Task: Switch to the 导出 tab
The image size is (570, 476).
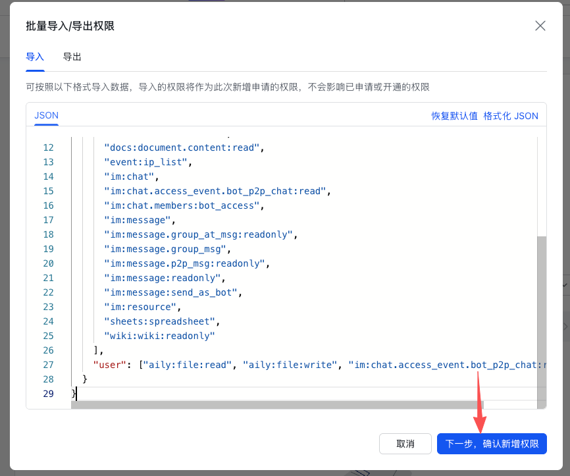Action: pyautogui.click(x=72, y=57)
